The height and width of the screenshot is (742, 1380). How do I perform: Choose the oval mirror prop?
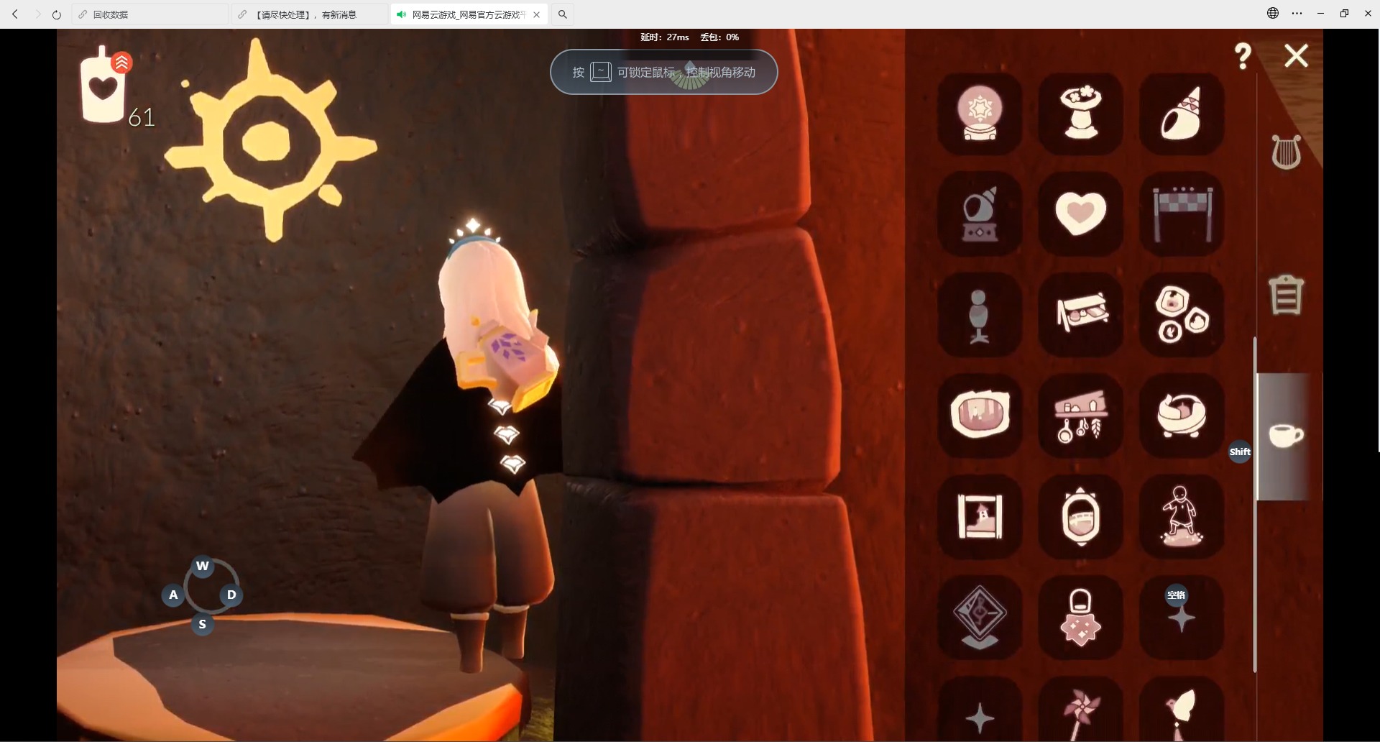pos(1080,516)
